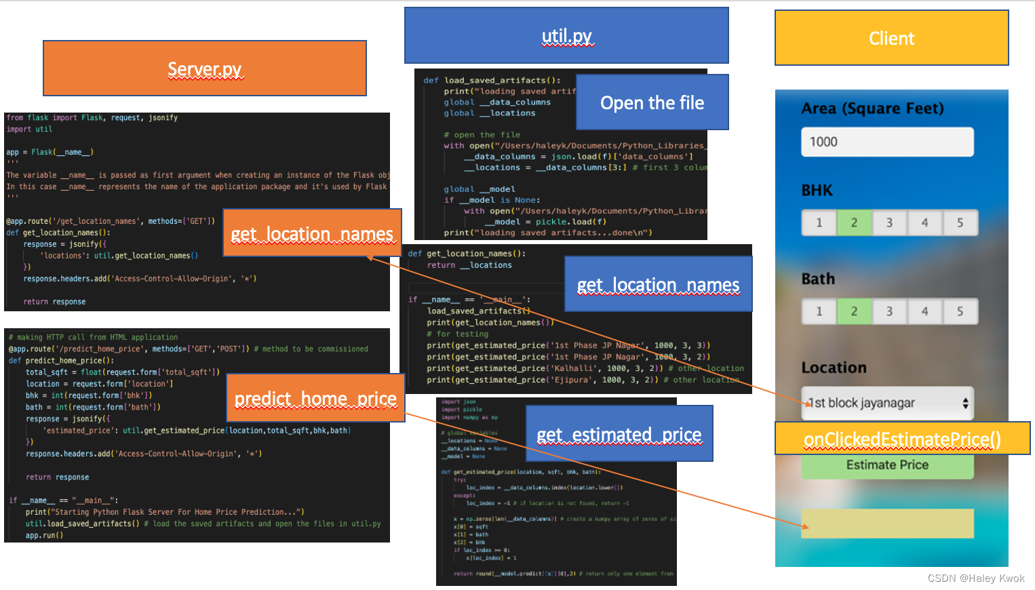Click the yellow Client title box
The width and height of the screenshot is (1035, 590).
tap(891, 38)
